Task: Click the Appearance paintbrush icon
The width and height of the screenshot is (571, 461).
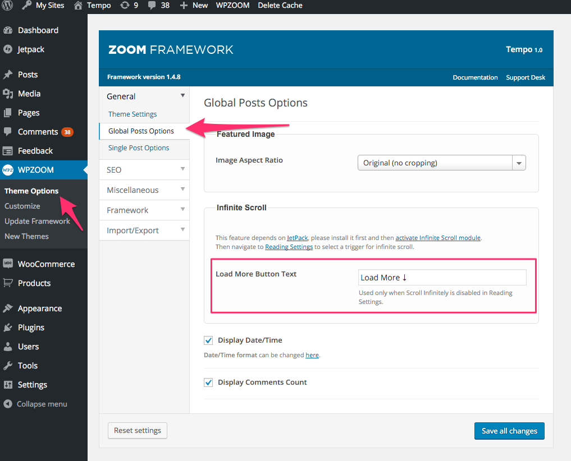Action: tap(8, 308)
